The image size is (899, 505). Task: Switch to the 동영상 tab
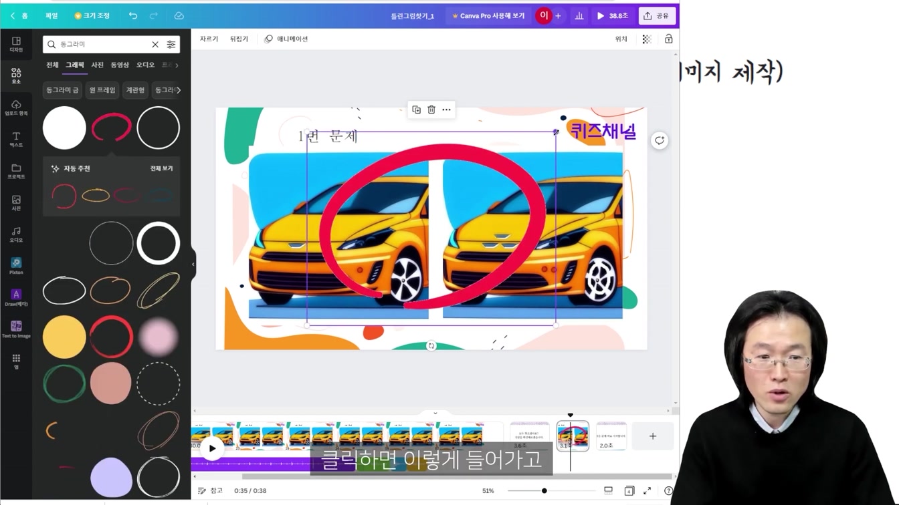[120, 65]
